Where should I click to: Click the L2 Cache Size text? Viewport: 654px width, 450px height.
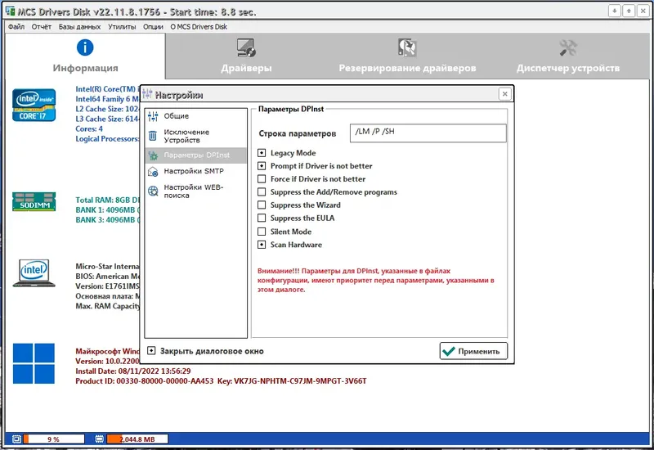click(107, 109)
